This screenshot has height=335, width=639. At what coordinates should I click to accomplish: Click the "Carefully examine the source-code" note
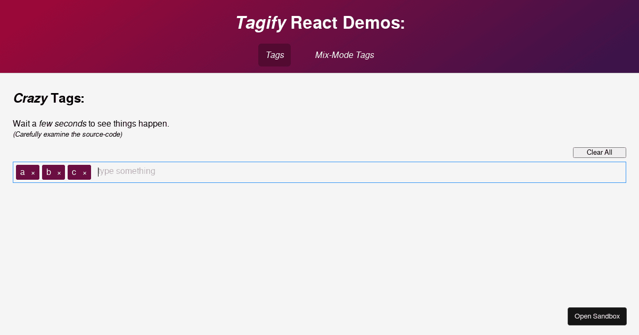pos(67,134)
